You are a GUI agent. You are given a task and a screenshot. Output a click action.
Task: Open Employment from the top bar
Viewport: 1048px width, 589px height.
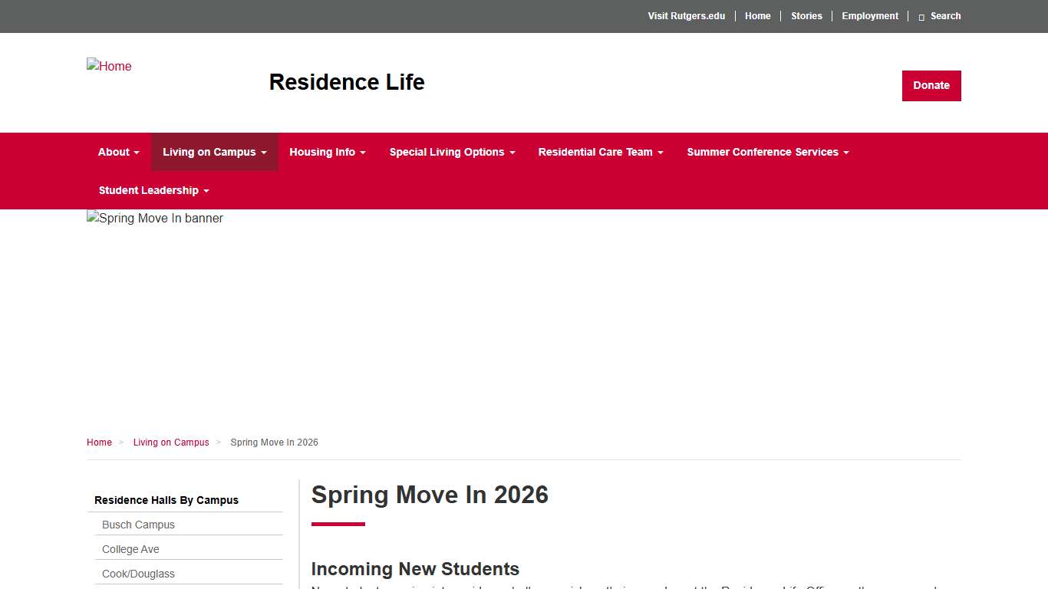[x=870, y=16]
